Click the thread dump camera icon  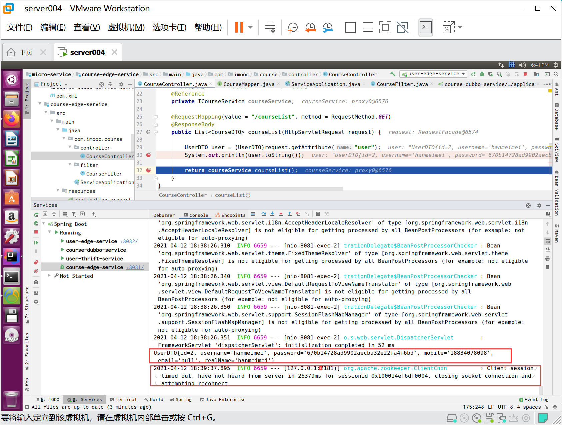point(36,282)
